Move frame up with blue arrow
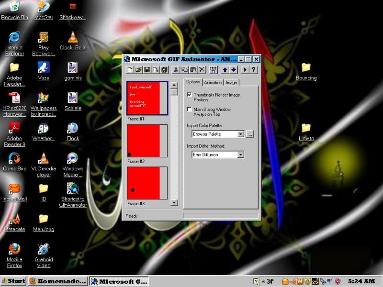The height and width of the screenshot is (287, 383). (x=225, y=70)
